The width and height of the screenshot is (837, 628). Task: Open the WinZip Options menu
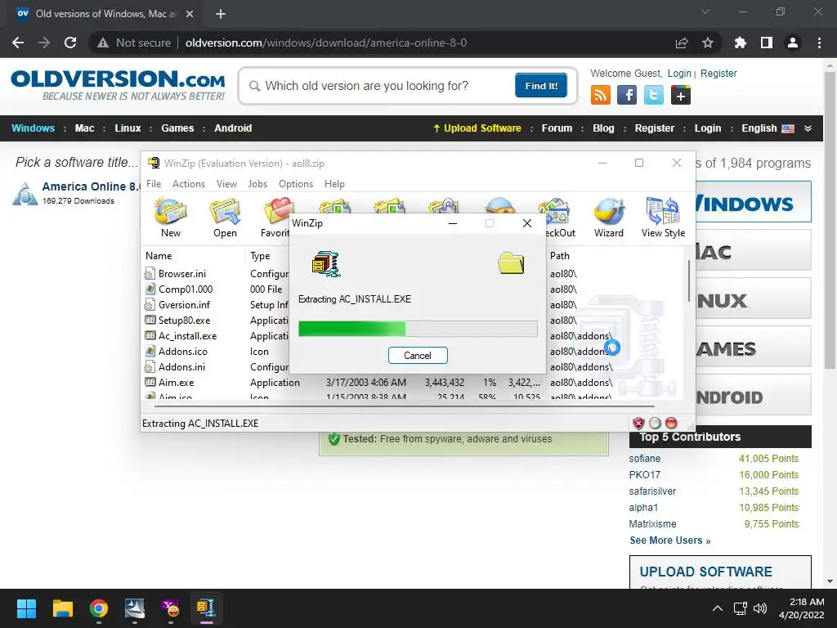tap(296, 184)
